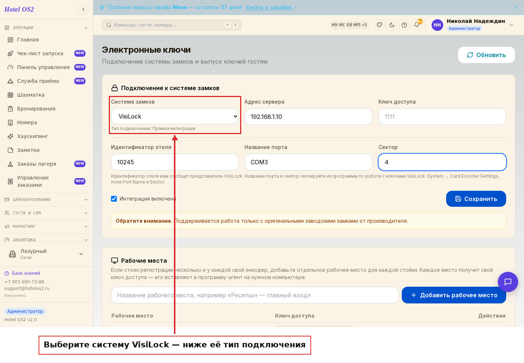Click the МИ user avatar
The height and width of the screenshot is (363, 524).
click(334, 25)
